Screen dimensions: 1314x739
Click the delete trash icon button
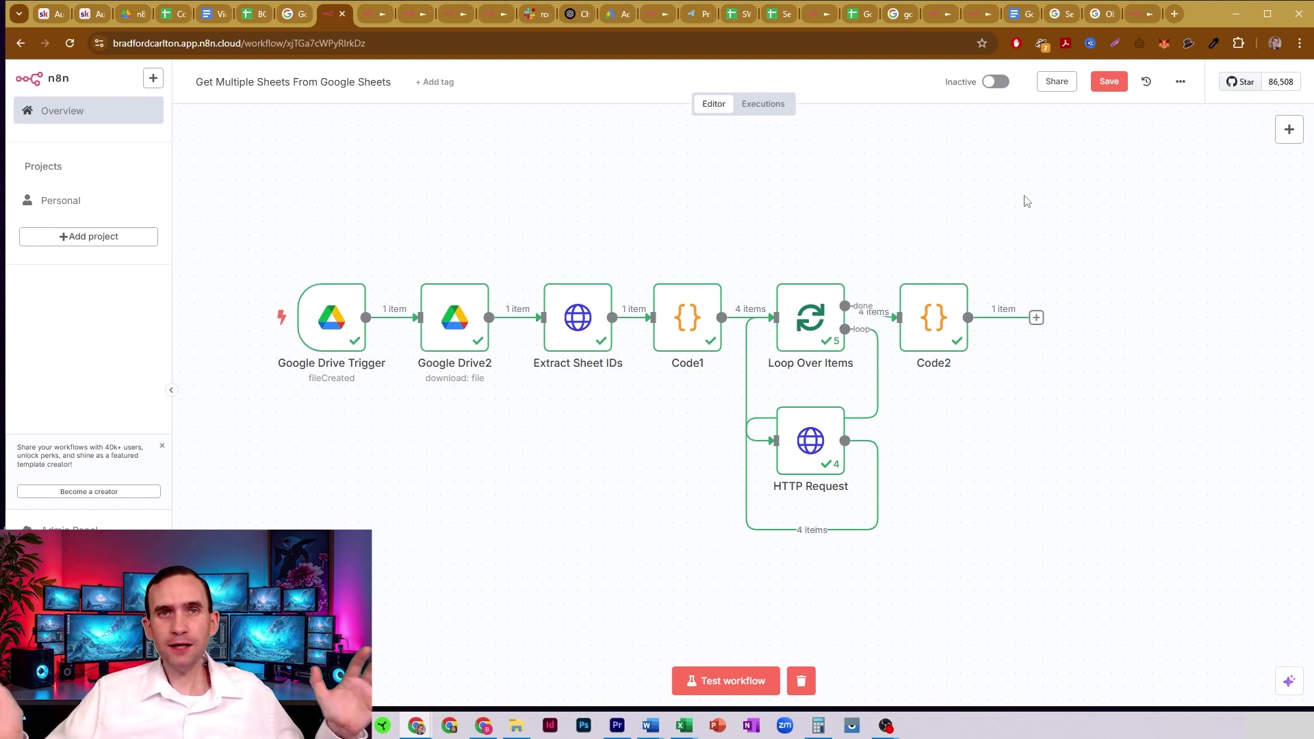[x=801, y=681]
